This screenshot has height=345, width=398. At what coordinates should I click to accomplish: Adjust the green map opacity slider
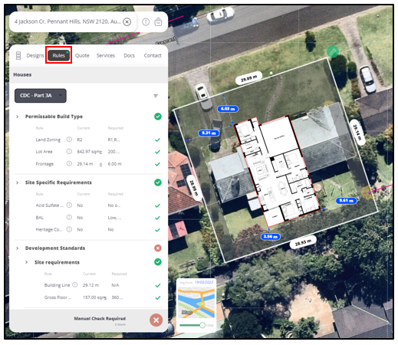click(x=202, y=325)
